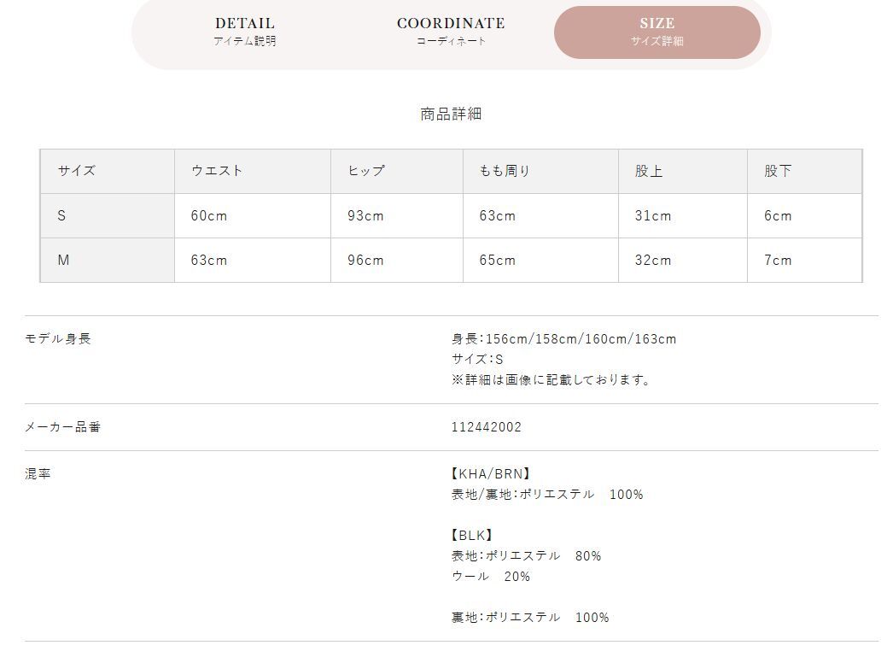
Task: Click the 【KHA/BRN】 composition heading
Action: (x=491, y=473)
